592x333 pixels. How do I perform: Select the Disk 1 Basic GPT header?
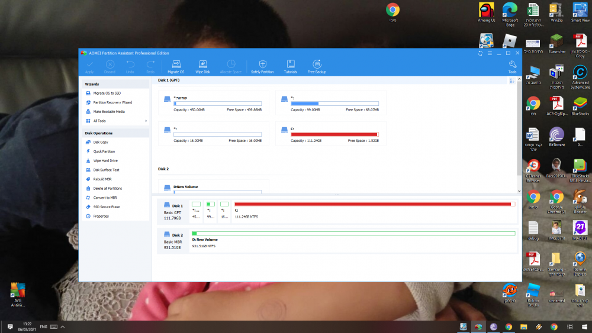[x=172, y=211]
